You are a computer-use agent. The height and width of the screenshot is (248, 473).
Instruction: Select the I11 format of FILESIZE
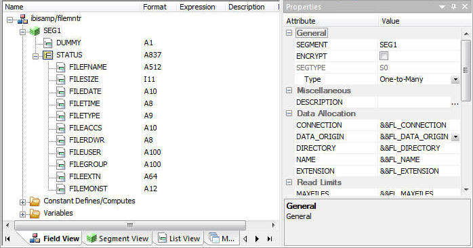coord(150,79)
